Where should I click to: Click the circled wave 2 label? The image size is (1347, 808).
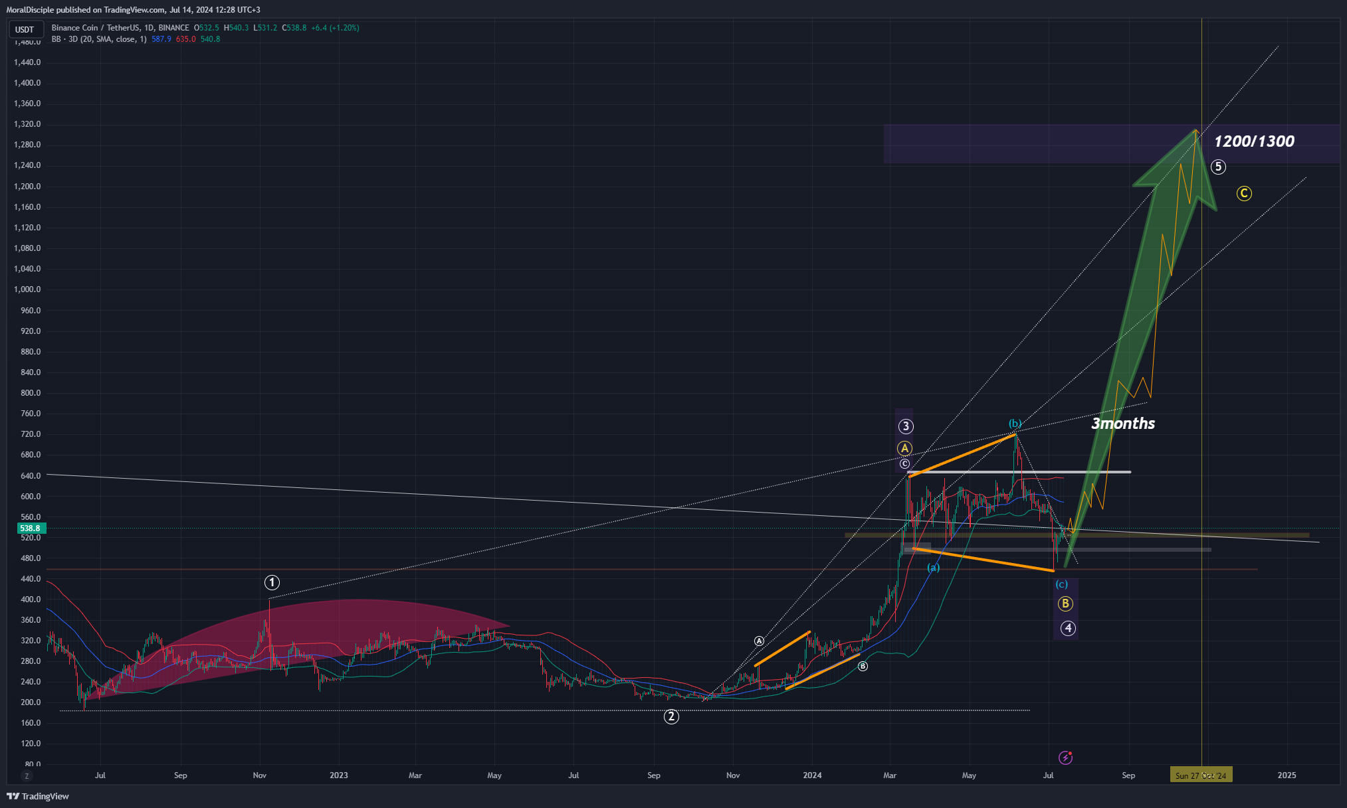tap(671, 716)
